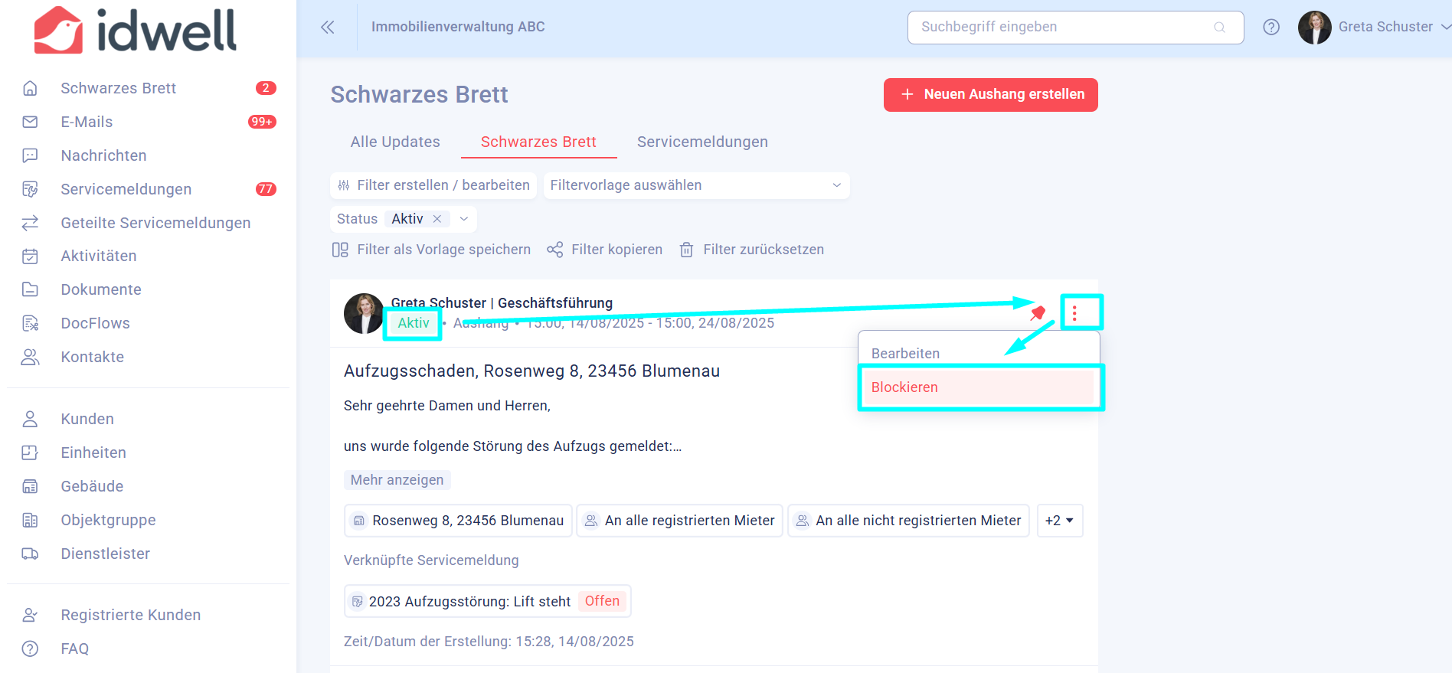Click Filter kopieren
The height and width of the screenshot is (673, 1452).
coord(604,250)
